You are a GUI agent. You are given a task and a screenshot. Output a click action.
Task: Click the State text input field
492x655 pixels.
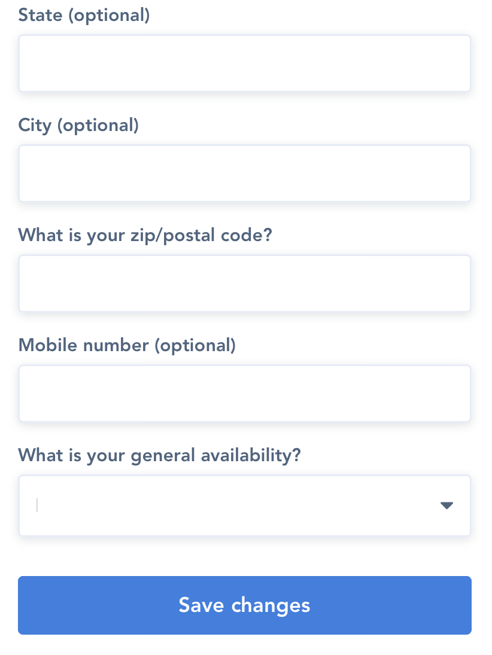tap(244, 63)
